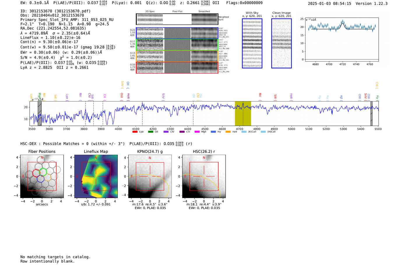This screenshot has width=408, height=277.
Task: Select the Gaussian line-fit plot near 4720
Action: point(342,40)
